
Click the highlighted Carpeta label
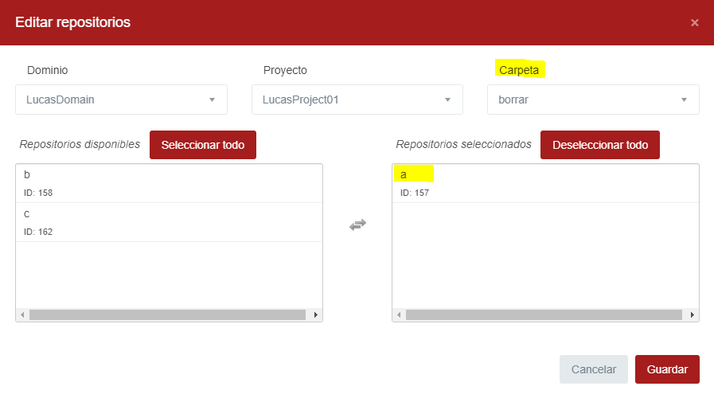point(519,70)
